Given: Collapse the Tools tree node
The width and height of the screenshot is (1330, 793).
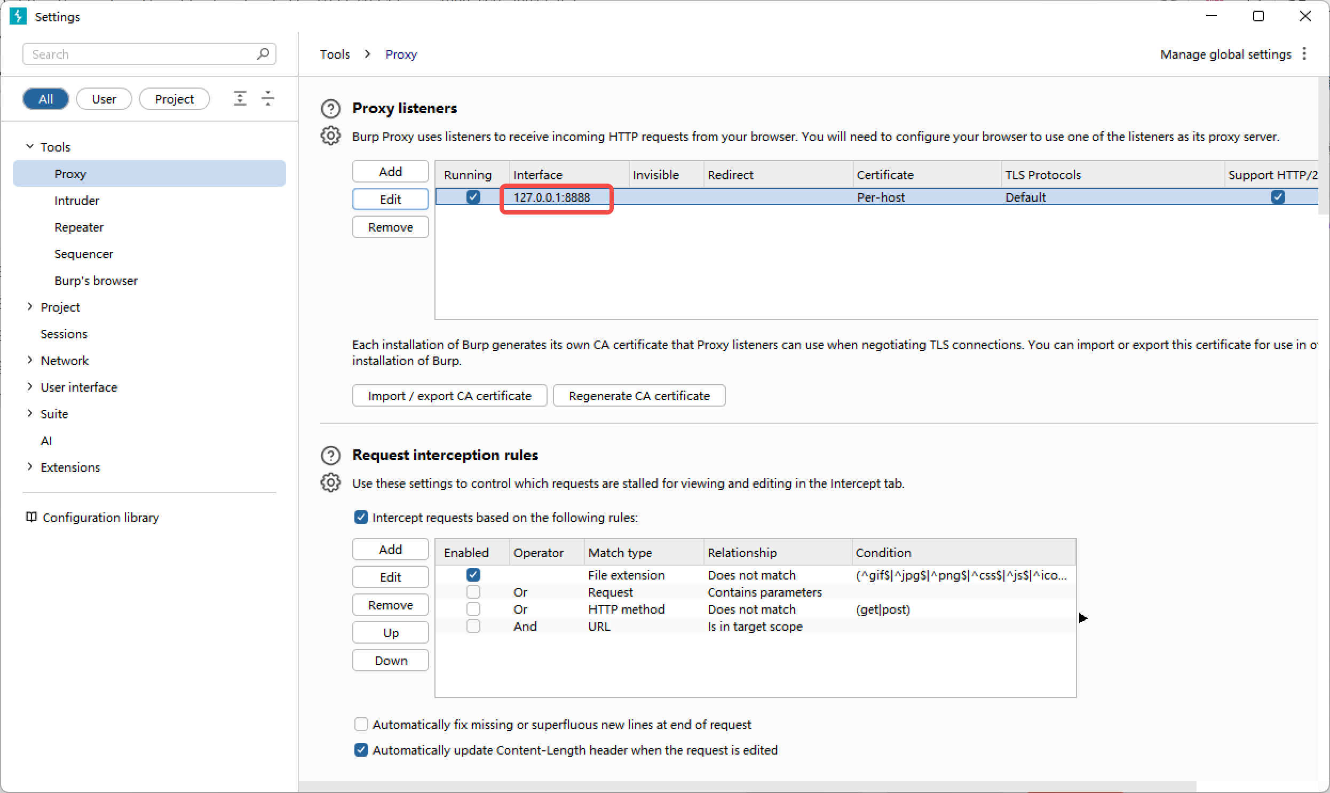Looking at the screenshot, I should coord(30,146).
